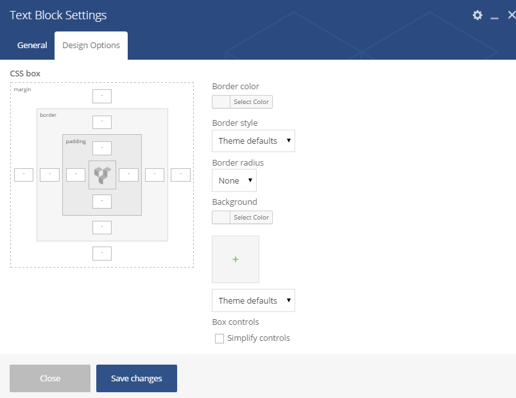Open the Border style dropdown
This screenshot has height=398, width=516.
coord(254,141)
